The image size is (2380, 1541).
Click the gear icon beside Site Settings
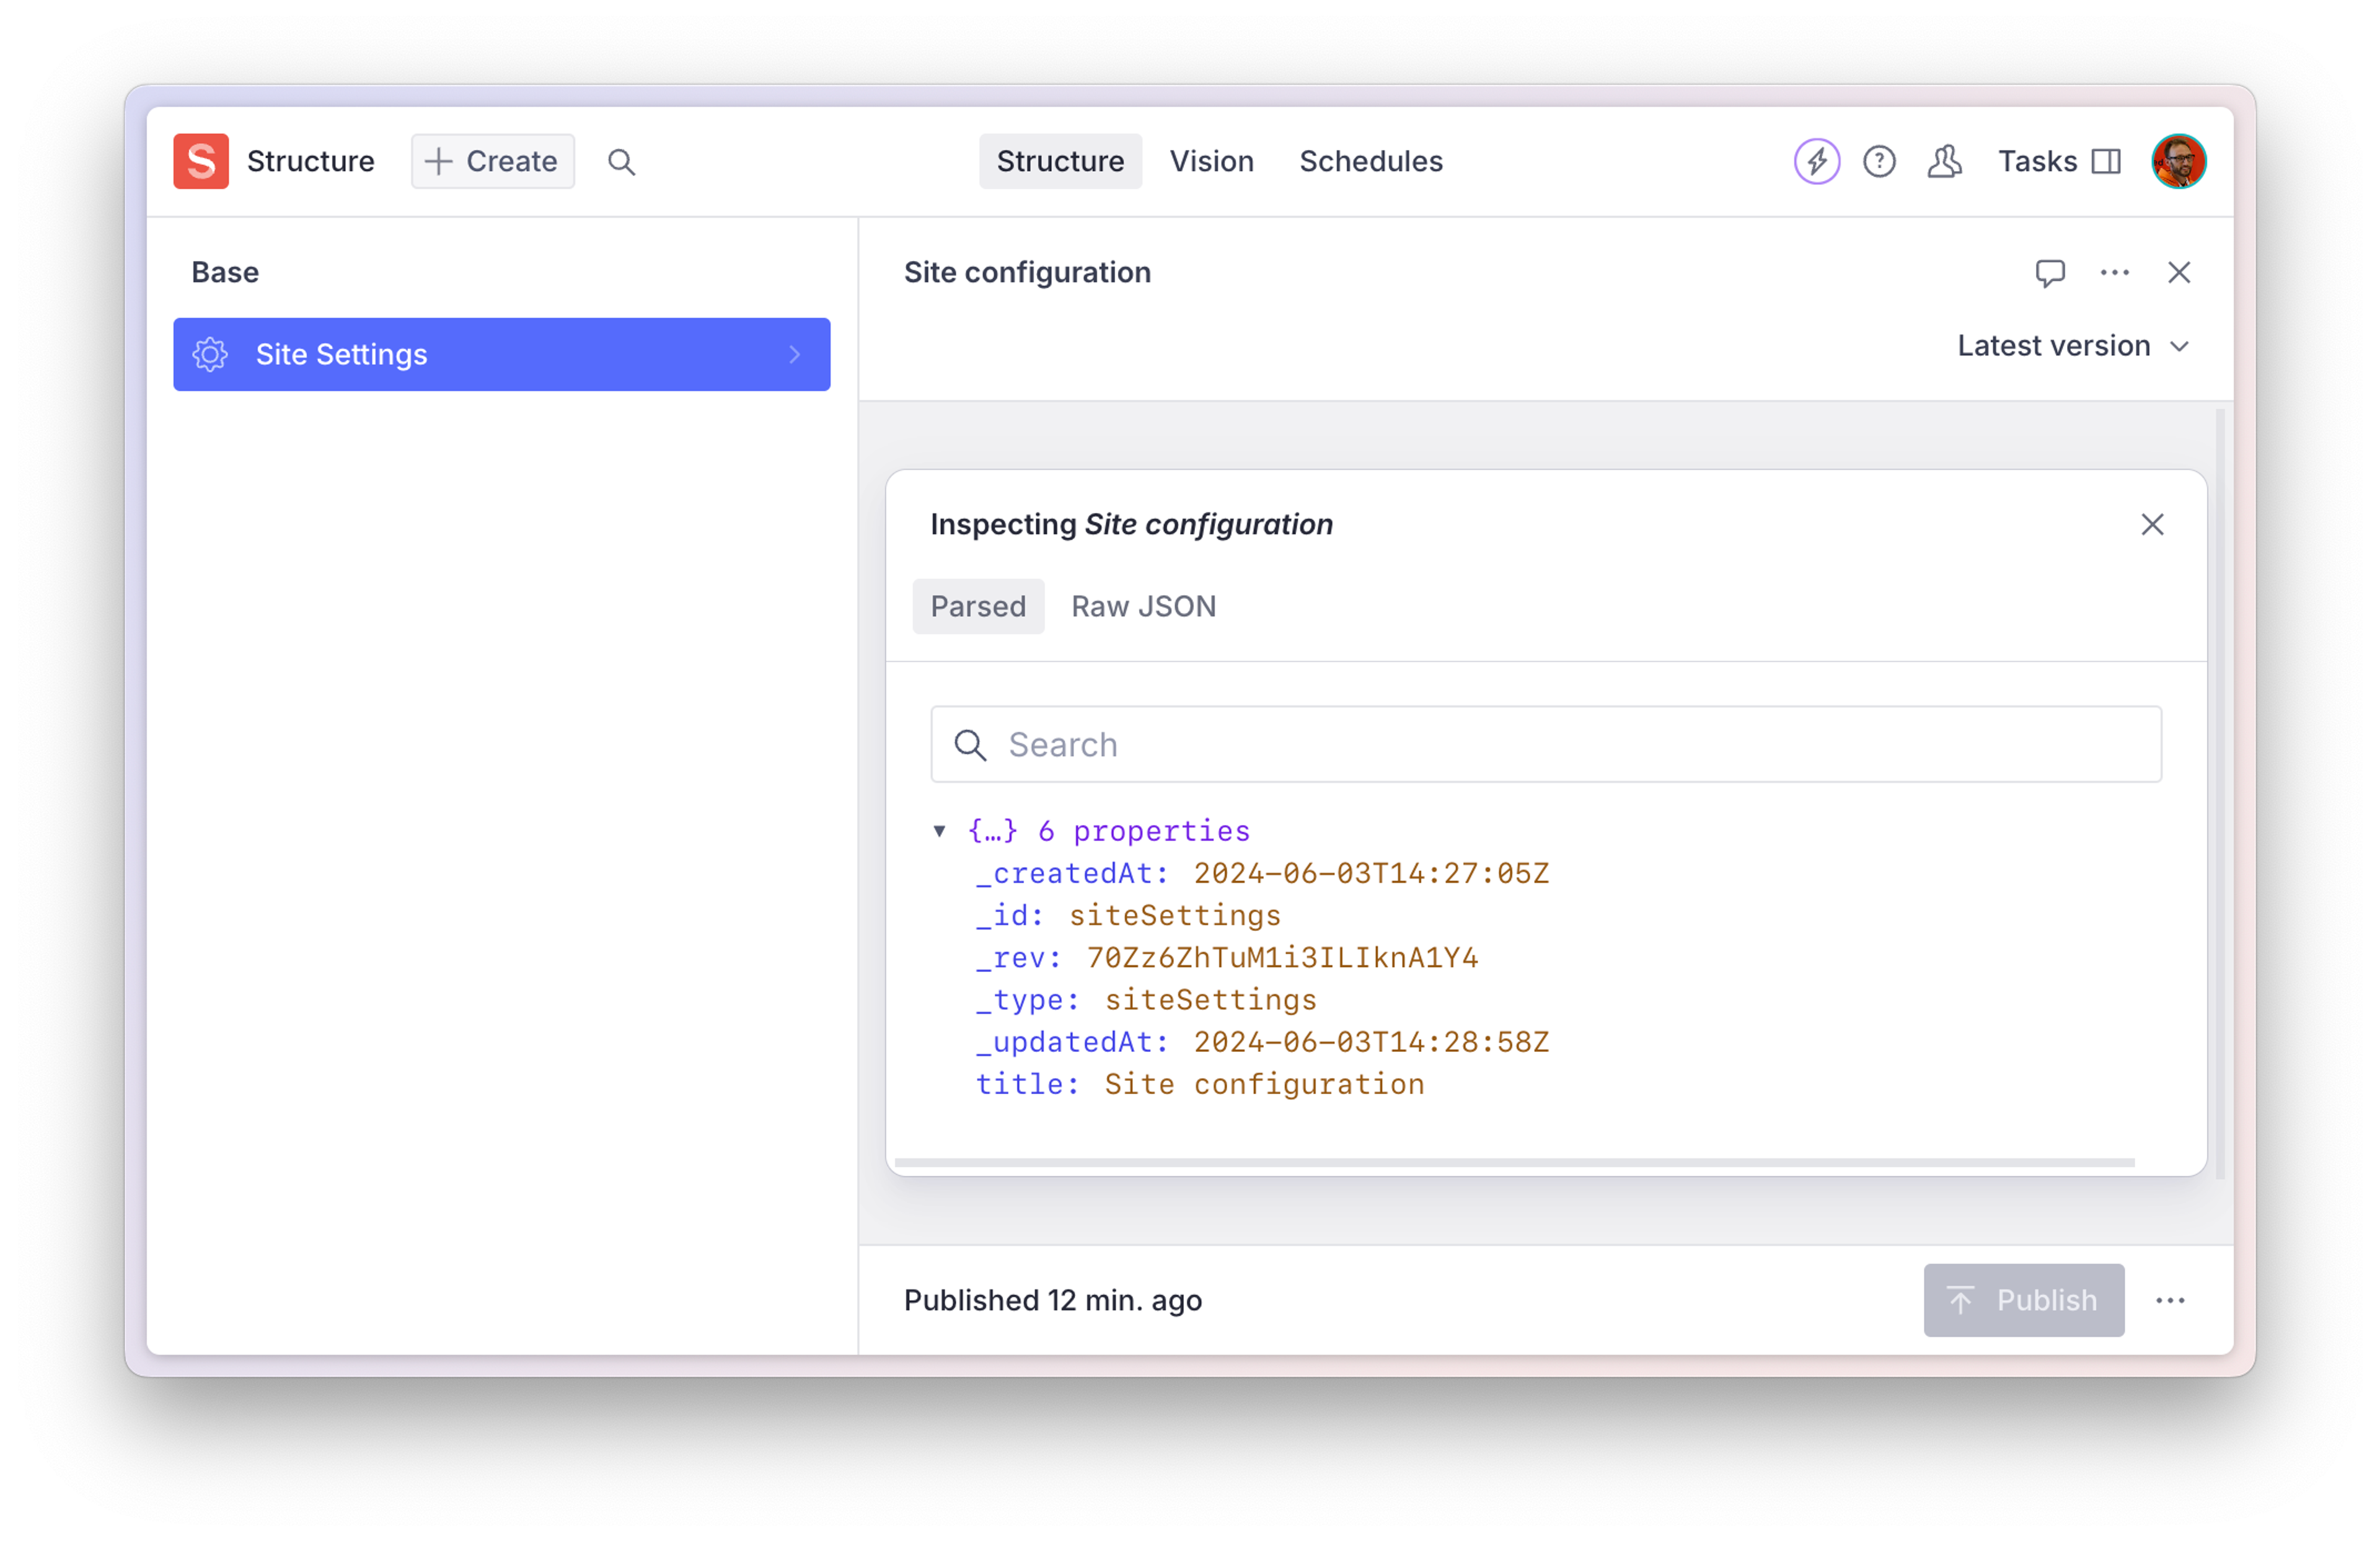pyautogui.click(x=210, y=355)
